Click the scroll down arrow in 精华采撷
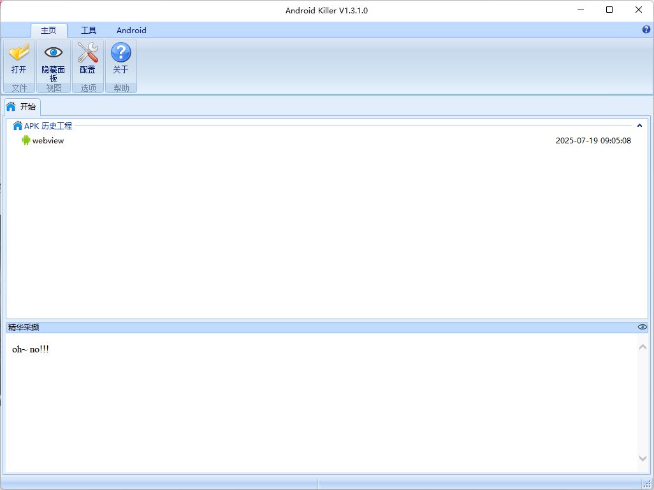Viewport: 654px width, 490px height. coord(643,458)
